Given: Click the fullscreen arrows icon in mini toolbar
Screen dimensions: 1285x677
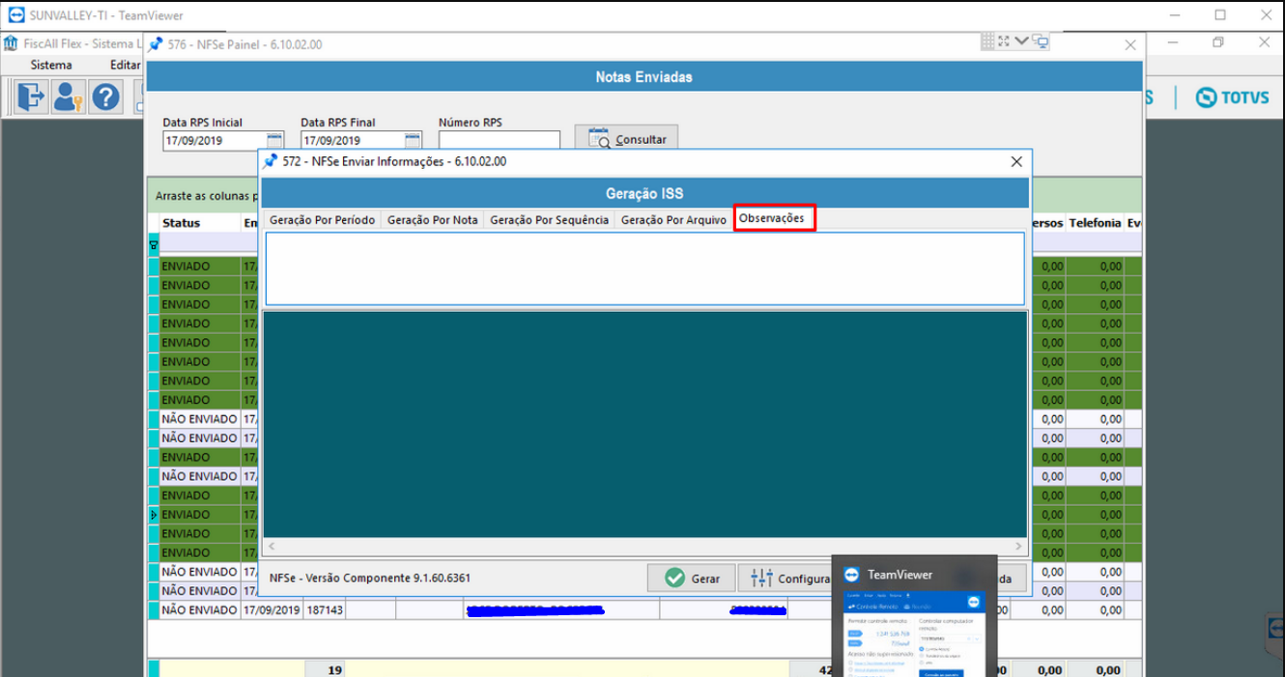Looking at the screenshot, I should [1004, 42].
